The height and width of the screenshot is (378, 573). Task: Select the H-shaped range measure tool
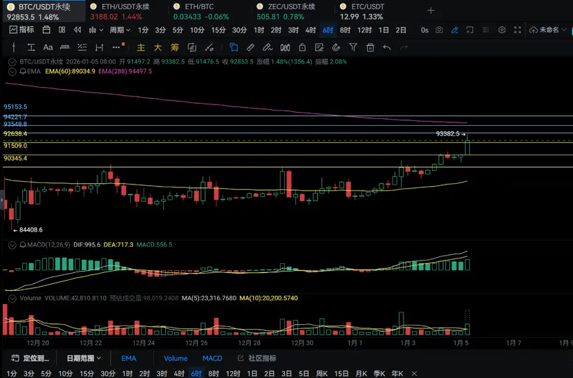tap(99, 47)
